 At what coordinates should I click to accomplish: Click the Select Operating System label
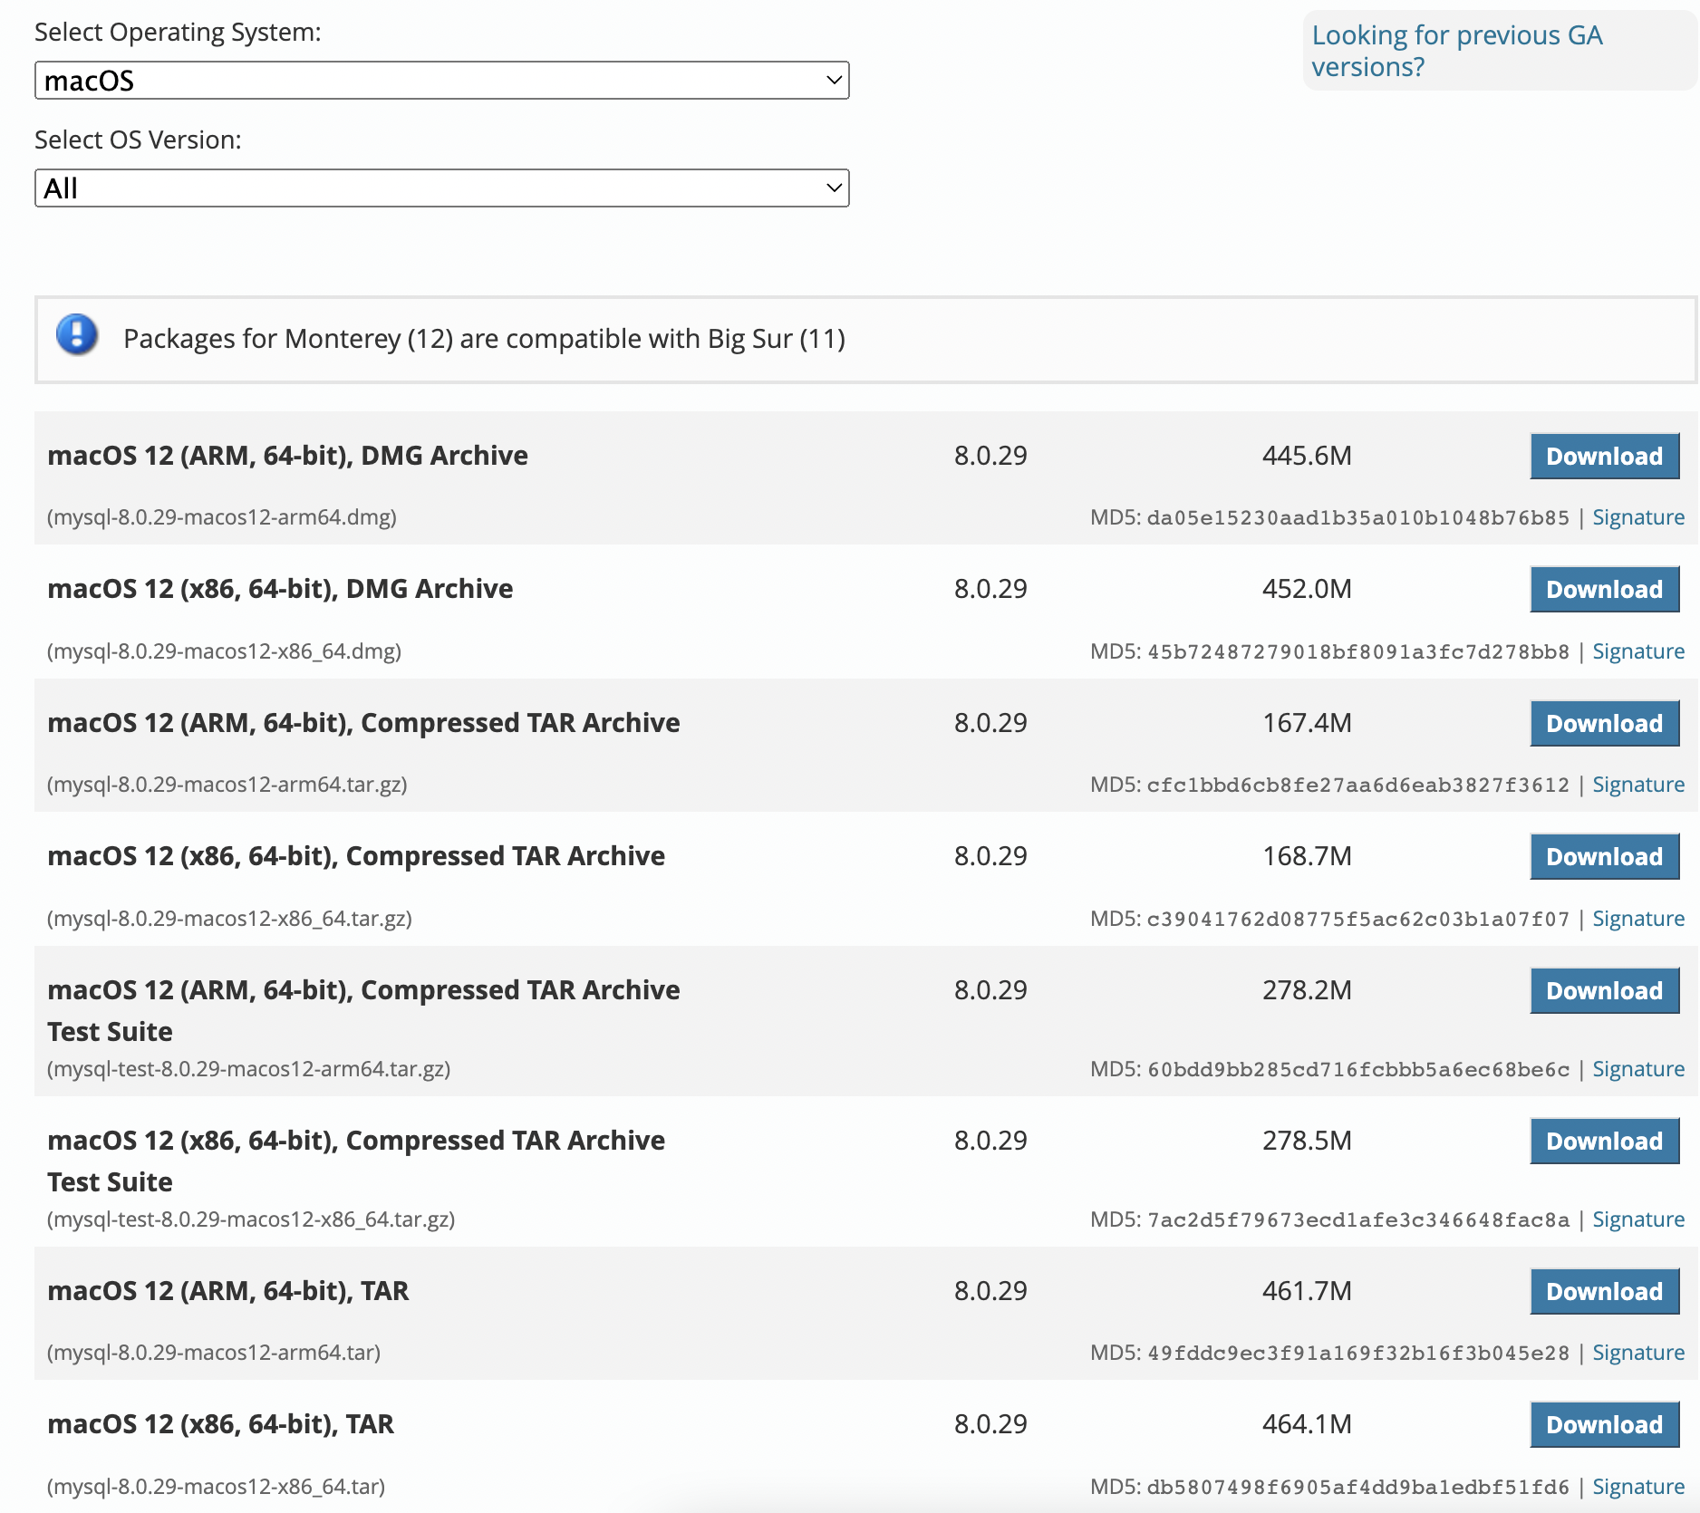coord(178,32)
